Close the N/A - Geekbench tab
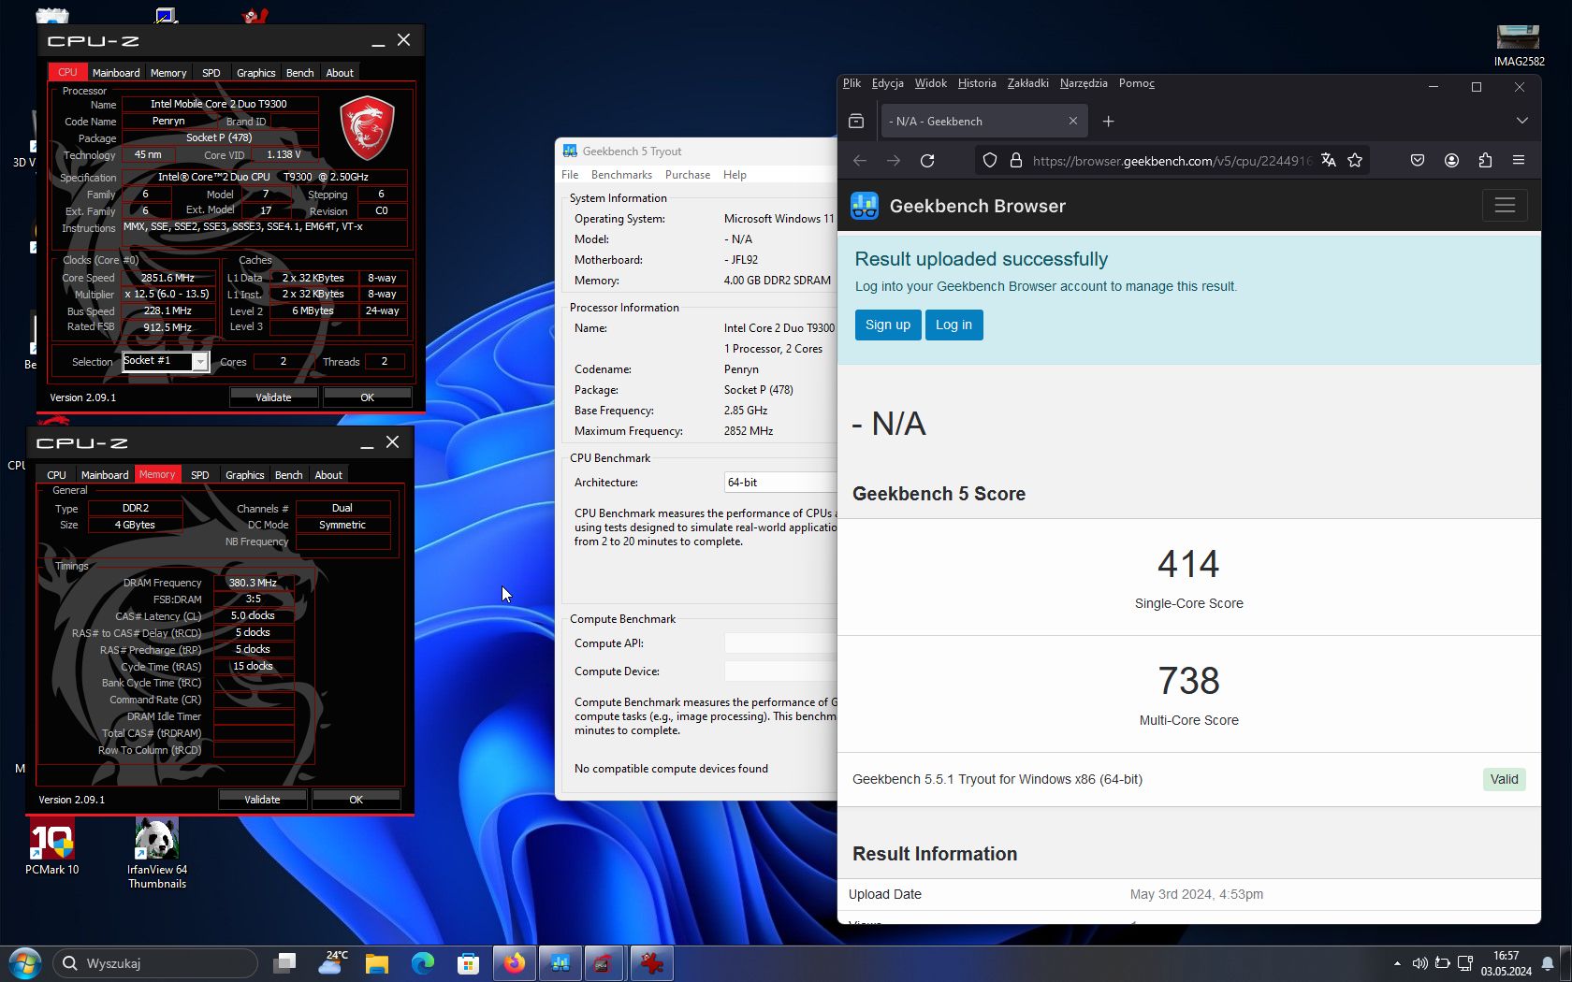 [1073, 121]
